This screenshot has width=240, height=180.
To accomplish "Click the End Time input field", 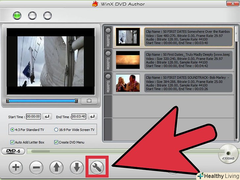I will click(x=79, y=116).
